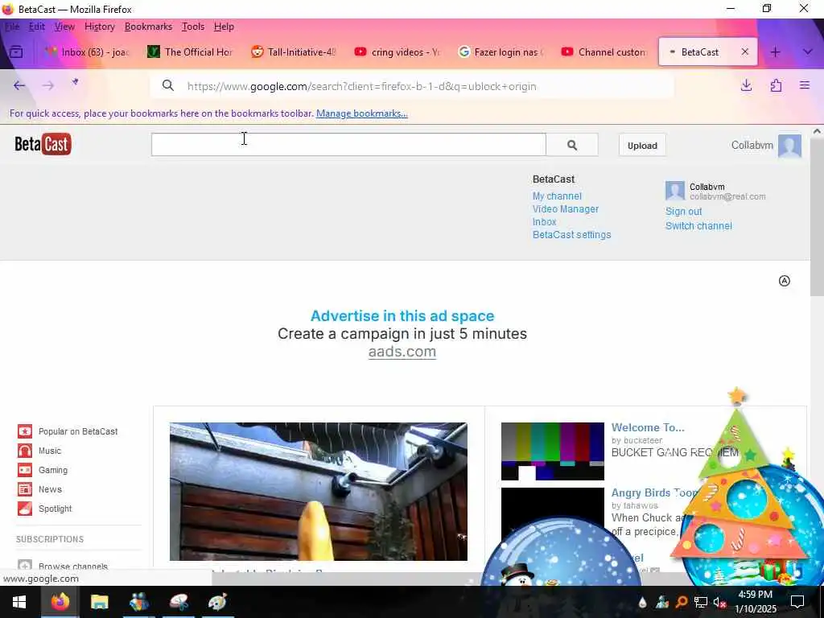Switch to the Channel custom tab
Viewport: 824px width, 618px height.
604,52
